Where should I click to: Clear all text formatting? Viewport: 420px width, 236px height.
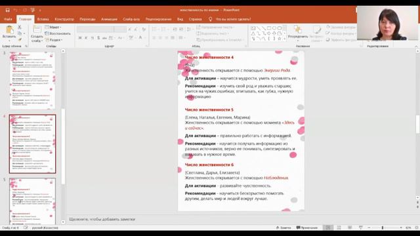pyautogui.click(x=144, y=29)
